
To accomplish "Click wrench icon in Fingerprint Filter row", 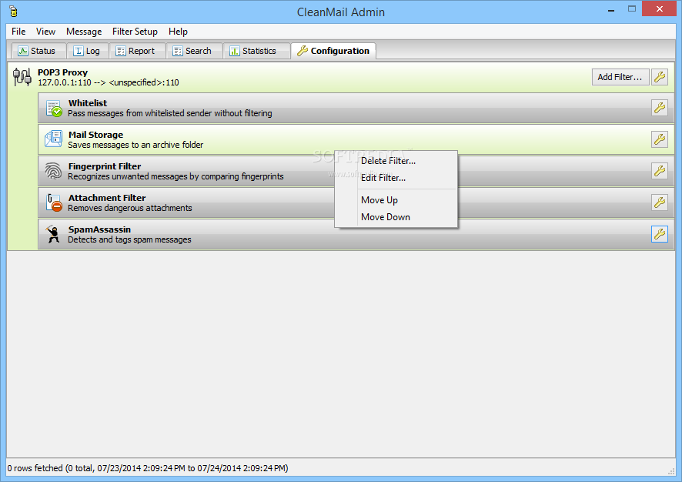I will tap(660, 171).
